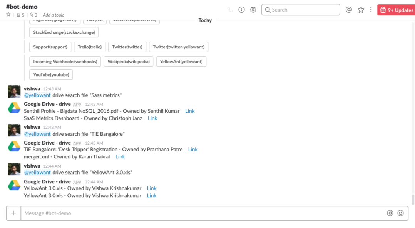
Task: Open second YellowAnt 3.0.xls Link
Action: coord(152,196)
